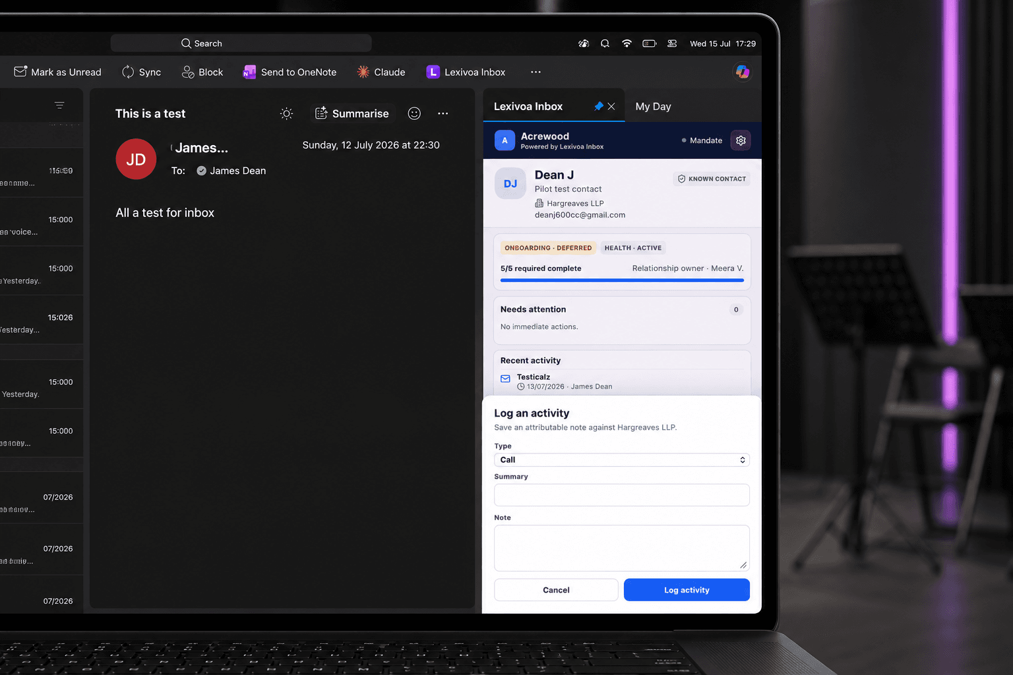Click the OneNote icon in the toolbar
Viewport: 1013px width, 675px height.
[x=249, y=72]
